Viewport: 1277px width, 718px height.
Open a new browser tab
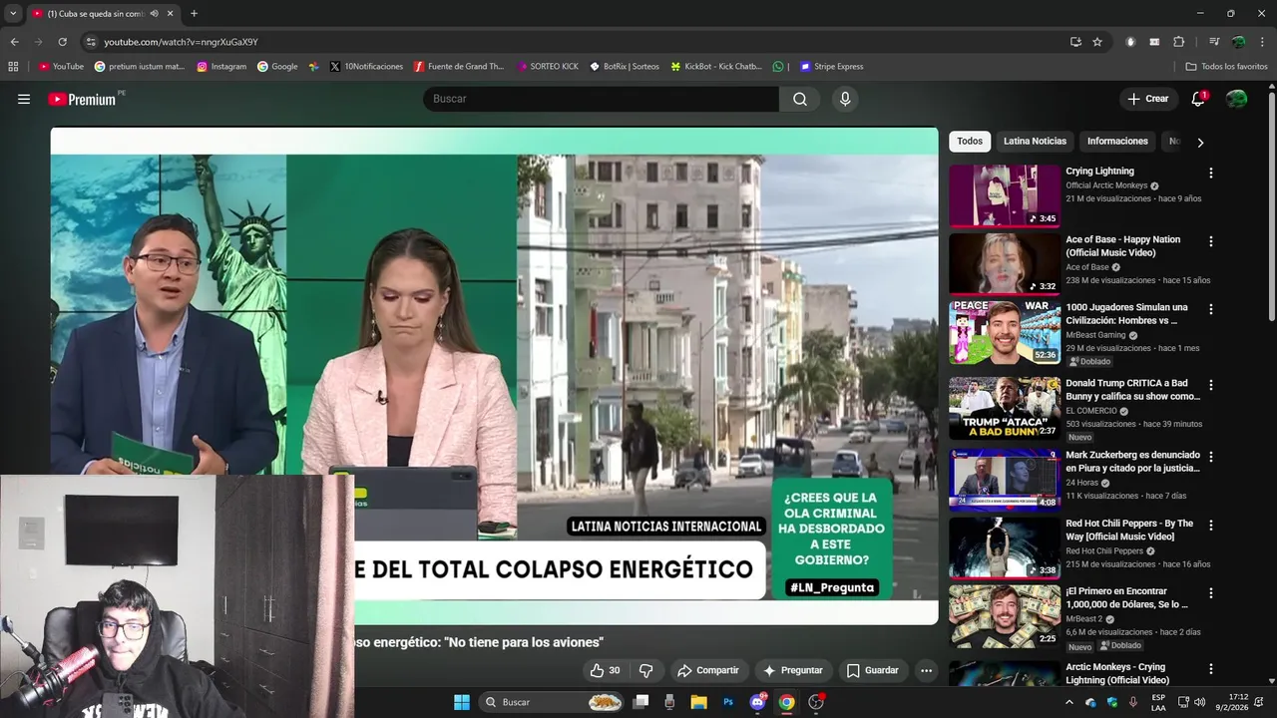(194, 14)
